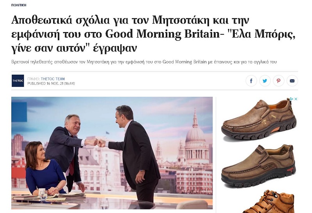
Task: Close the shoe ad with X
Action: 296,99
